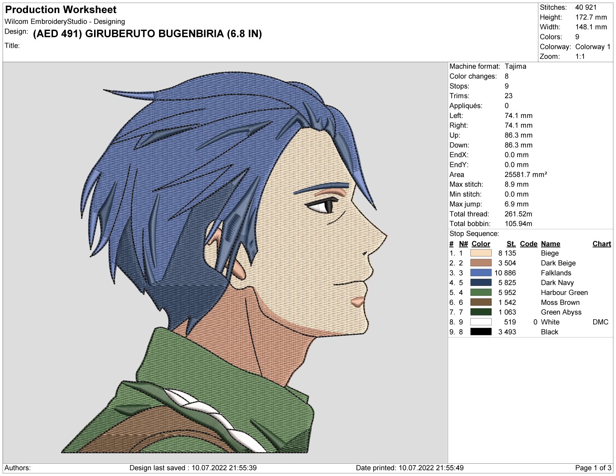Click the Chart column header
The width and height of the screenshot is (616, 476).
[x=601, y=244]
